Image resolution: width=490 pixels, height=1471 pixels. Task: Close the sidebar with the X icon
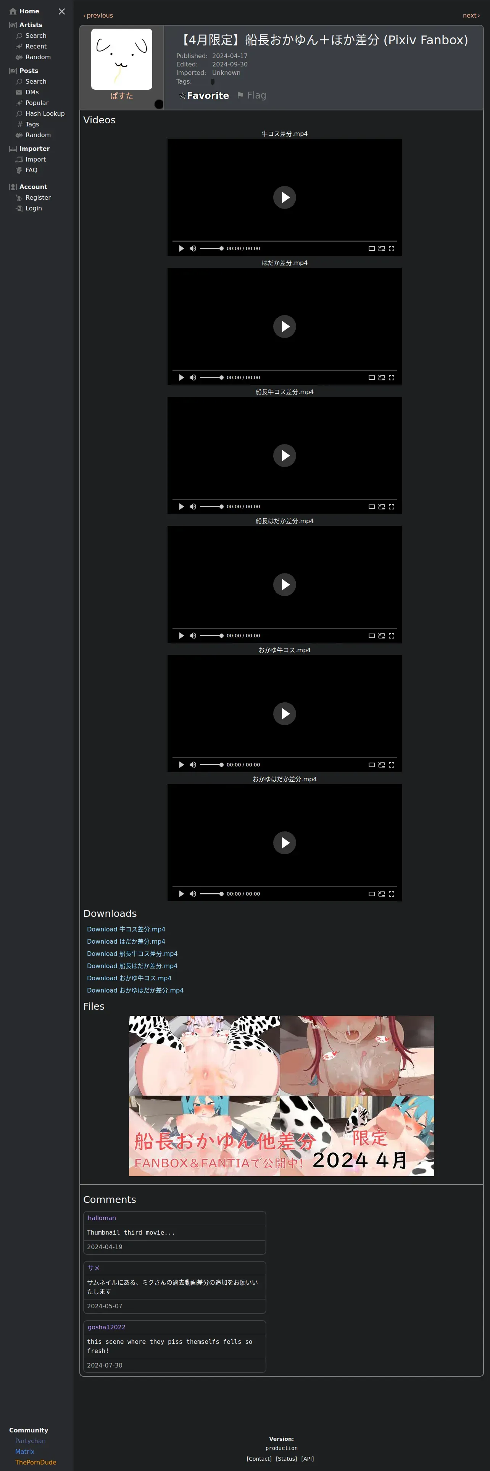tap(61, 11)
